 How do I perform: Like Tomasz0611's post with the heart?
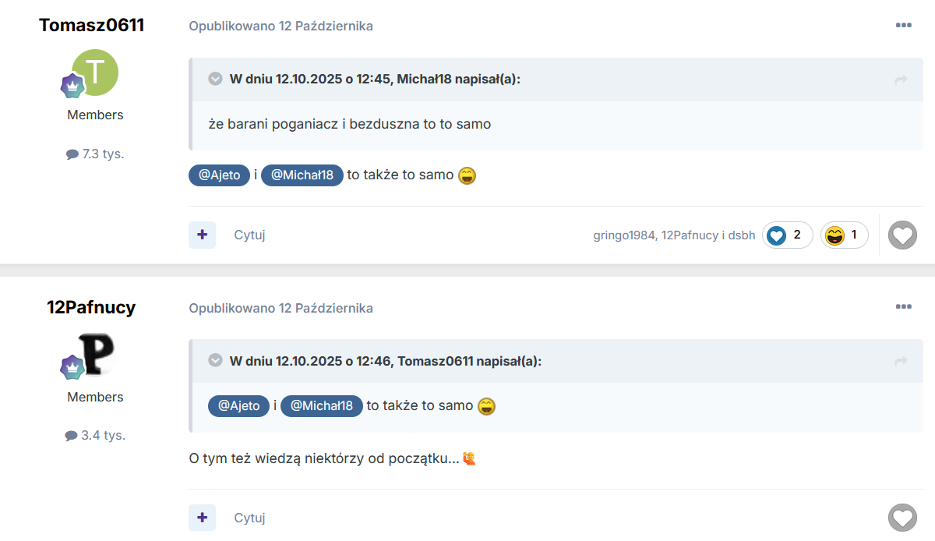point(903,235)
